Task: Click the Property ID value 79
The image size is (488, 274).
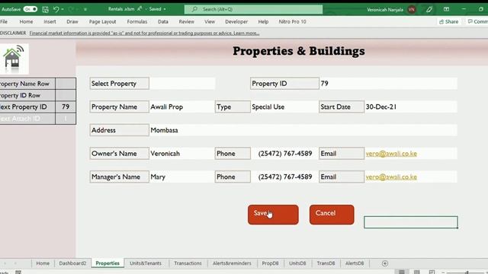Action: coord(388,84)
